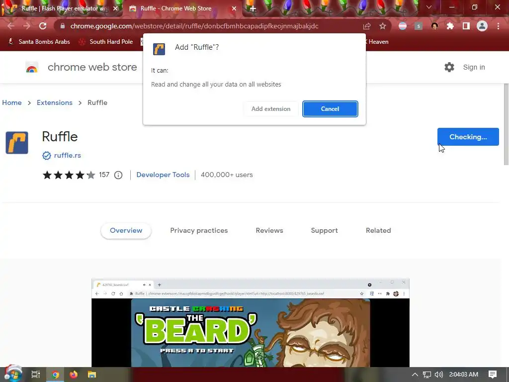
Task: Open the Extensions puzzle icon
Action: pyautogui.click(x=450, y=26)
